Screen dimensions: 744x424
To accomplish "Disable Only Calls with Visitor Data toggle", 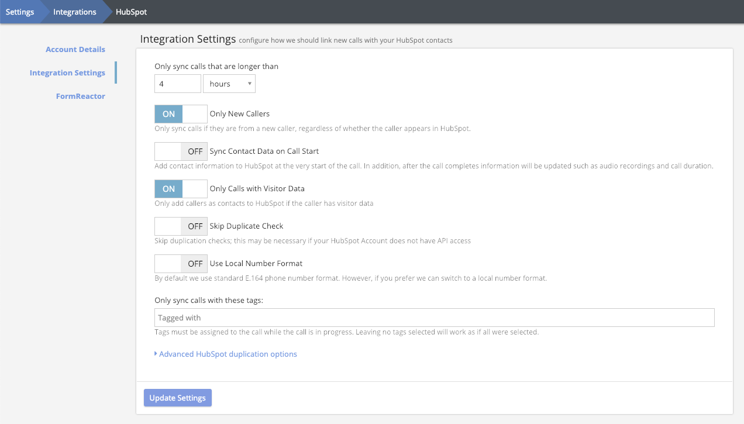I will 181,189.
